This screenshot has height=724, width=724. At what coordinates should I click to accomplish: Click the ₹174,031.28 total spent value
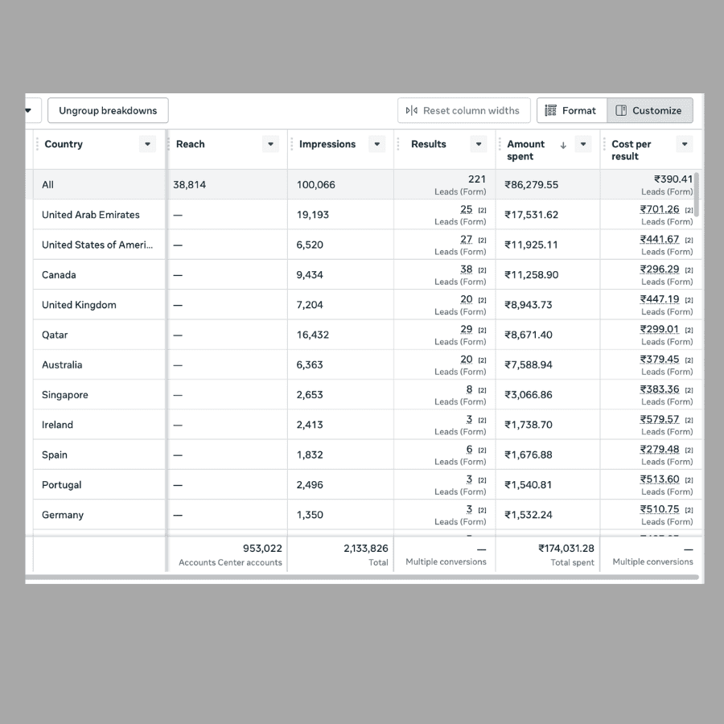coord(566,548)
